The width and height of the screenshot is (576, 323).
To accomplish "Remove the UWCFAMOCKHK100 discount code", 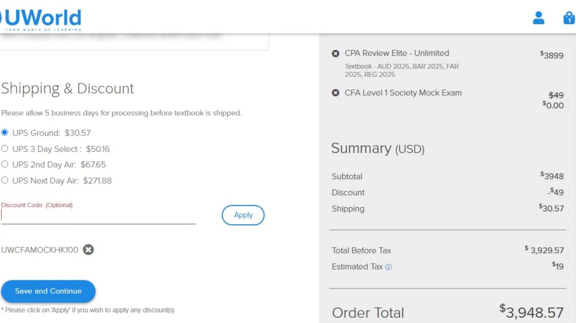I will [88, 249].
